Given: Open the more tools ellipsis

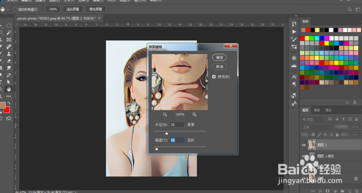Looking at the screenshot, I should click(x=9, y=96).
